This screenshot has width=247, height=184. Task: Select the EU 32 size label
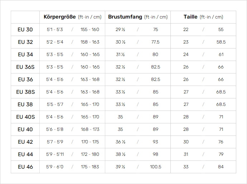[25, 42]
